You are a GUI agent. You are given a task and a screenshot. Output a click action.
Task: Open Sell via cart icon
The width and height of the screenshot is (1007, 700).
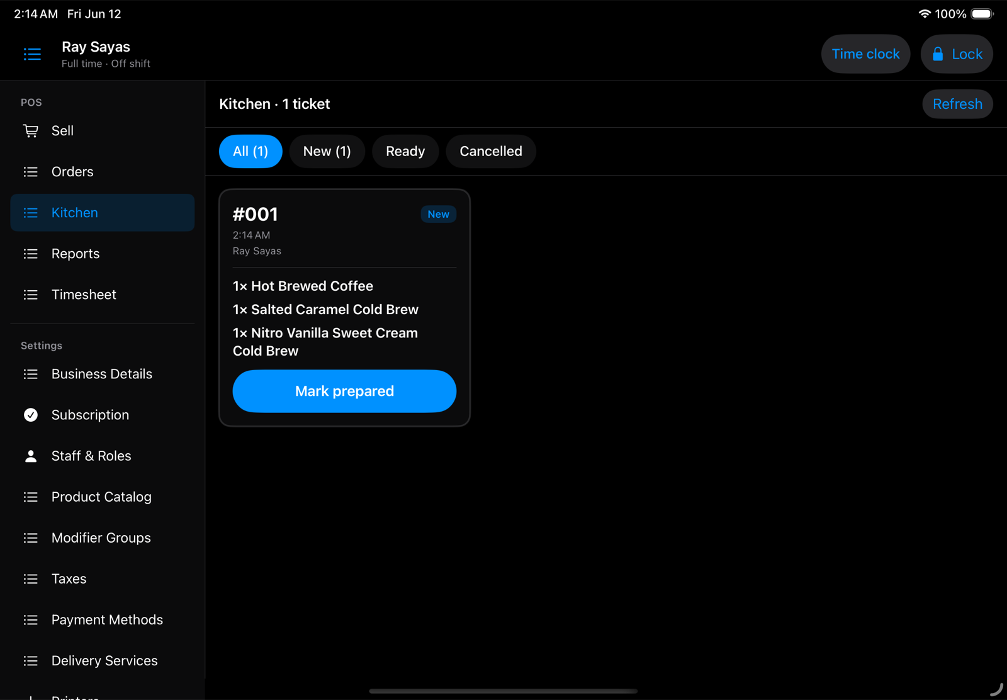(30, 131)
